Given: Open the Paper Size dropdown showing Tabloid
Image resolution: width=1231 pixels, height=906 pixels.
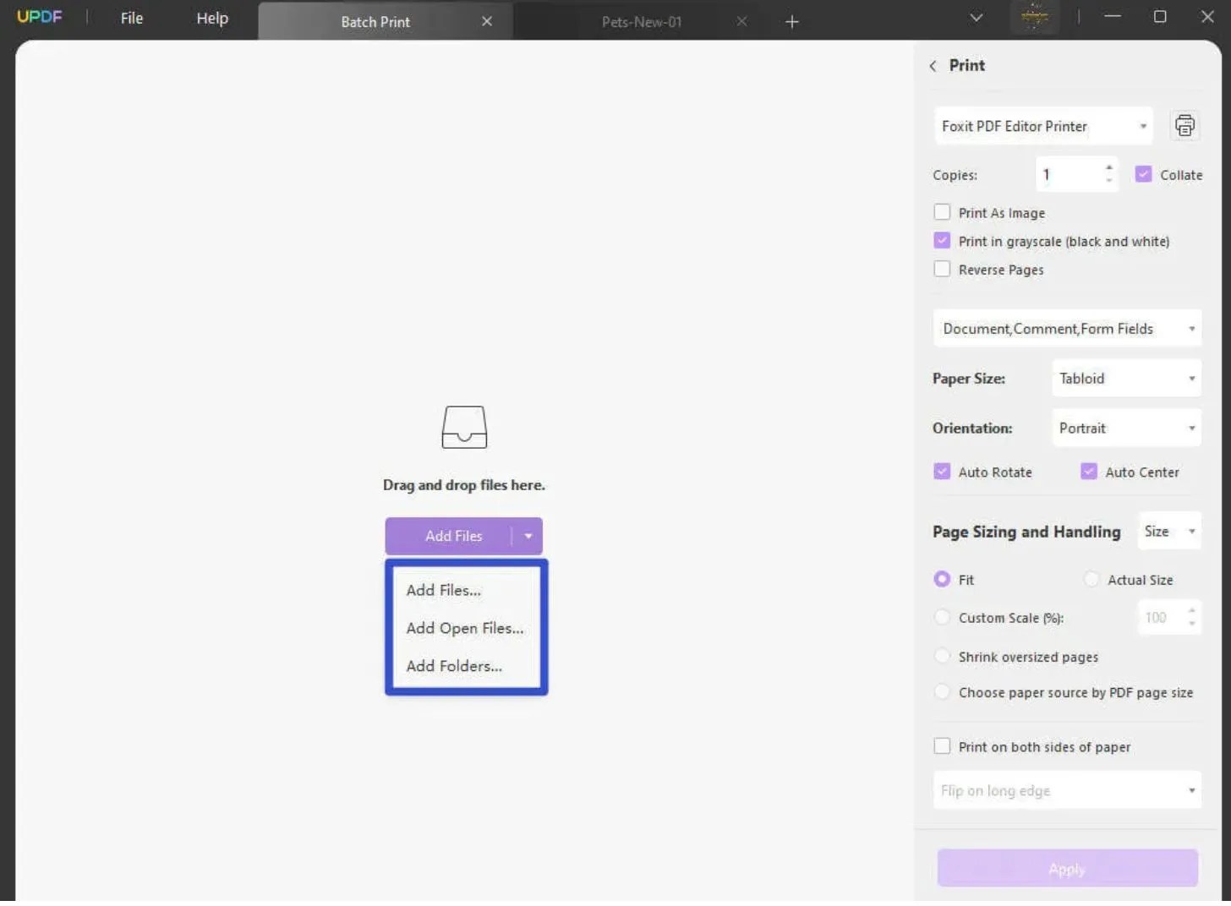Looking at the screenshot, I should click(x=1125, y=378).
